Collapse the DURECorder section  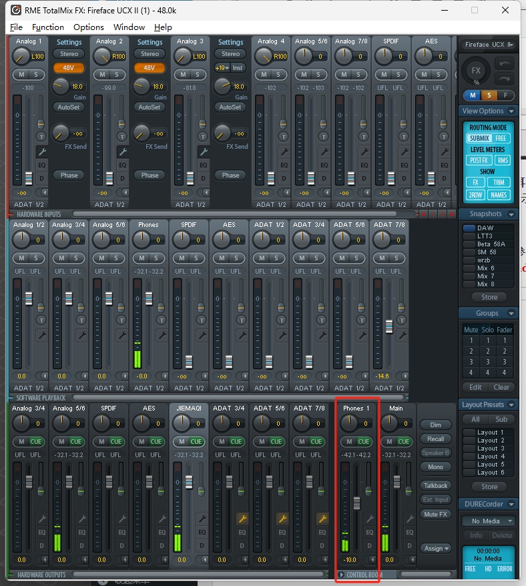click(511, 504)
